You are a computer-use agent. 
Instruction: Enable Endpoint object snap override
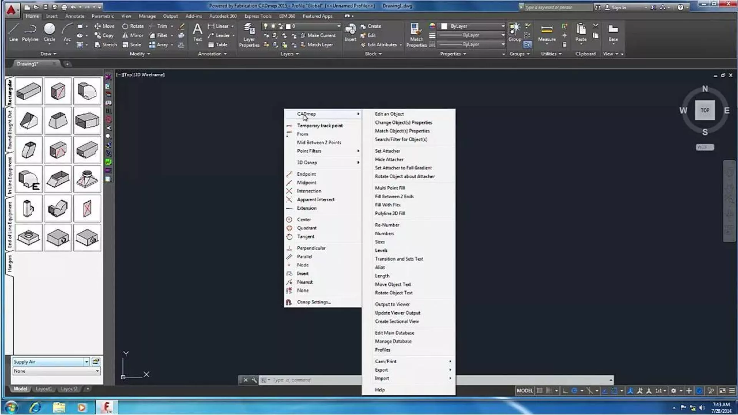point(306,174)
